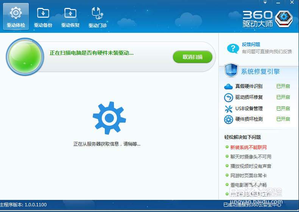299x212 pixels.
Task: Click the 有问题可直接向我们反馈 text
Action: tap(267, 52)
